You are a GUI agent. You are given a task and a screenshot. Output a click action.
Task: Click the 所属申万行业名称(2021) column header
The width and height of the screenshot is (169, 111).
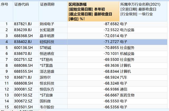143,11
